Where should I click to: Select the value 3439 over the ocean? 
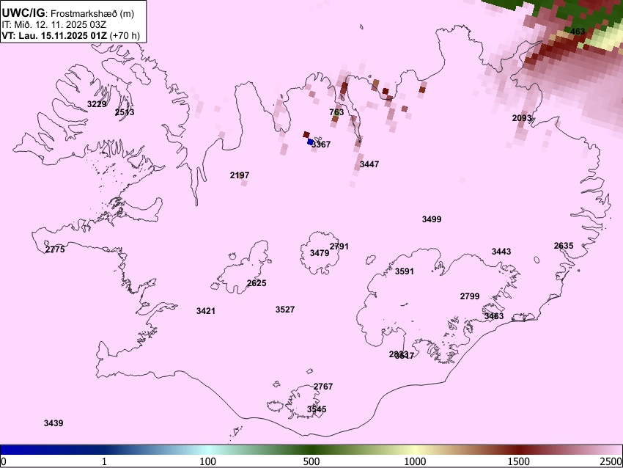click(54, 423)
